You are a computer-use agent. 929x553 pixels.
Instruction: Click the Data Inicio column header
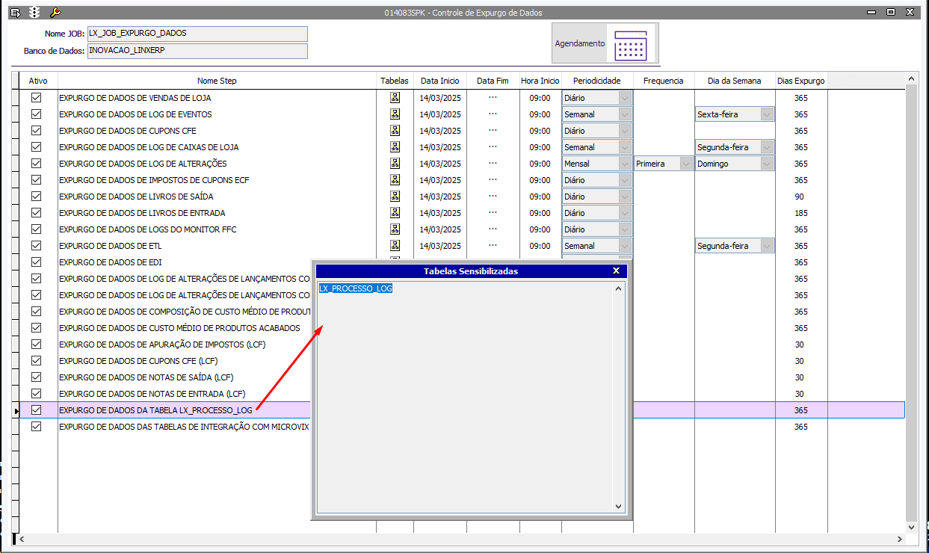(439, 81)
